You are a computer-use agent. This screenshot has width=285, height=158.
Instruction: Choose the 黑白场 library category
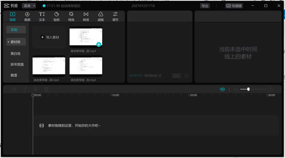click(x=15, y=54)
